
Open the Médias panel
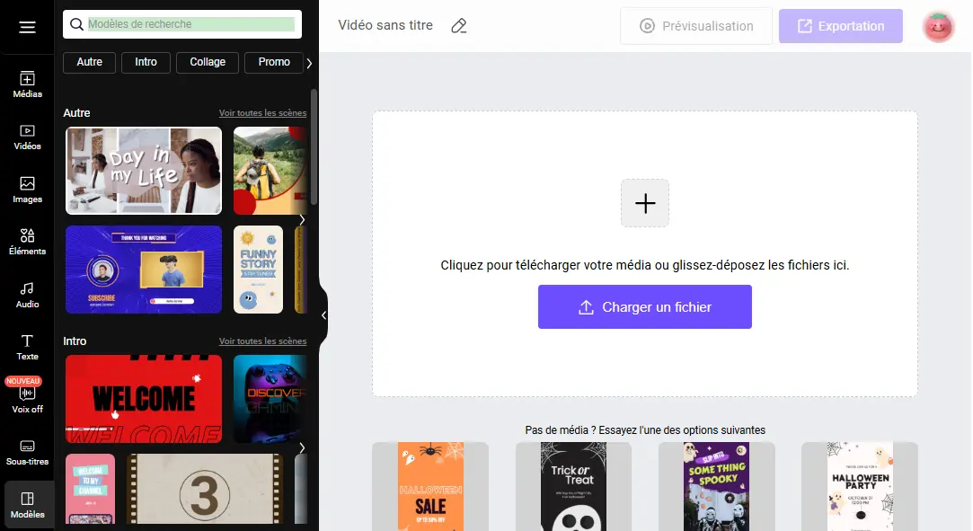tap(27, 84)
